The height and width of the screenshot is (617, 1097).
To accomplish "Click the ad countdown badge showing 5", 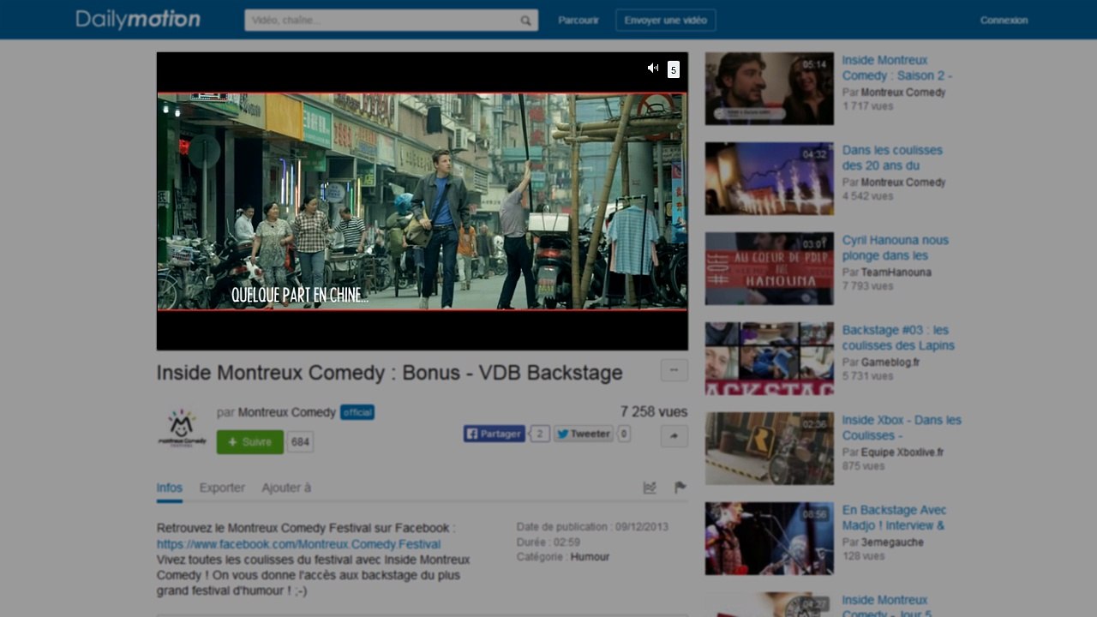I will [x=674, y=69].
